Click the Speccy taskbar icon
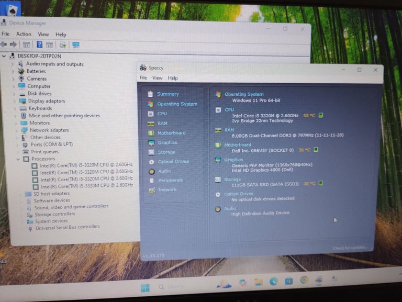 (319, 279)
